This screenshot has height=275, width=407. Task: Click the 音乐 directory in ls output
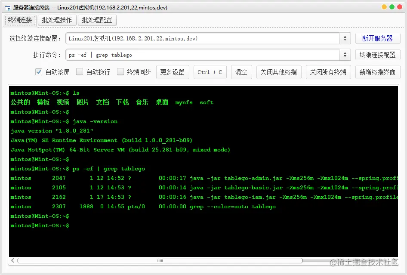pyautogui.click(x=142, y=102)
